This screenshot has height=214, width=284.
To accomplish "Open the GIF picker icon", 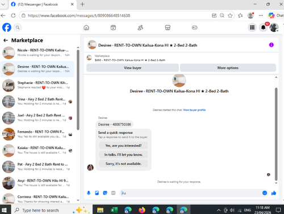I will click(113, 193).
